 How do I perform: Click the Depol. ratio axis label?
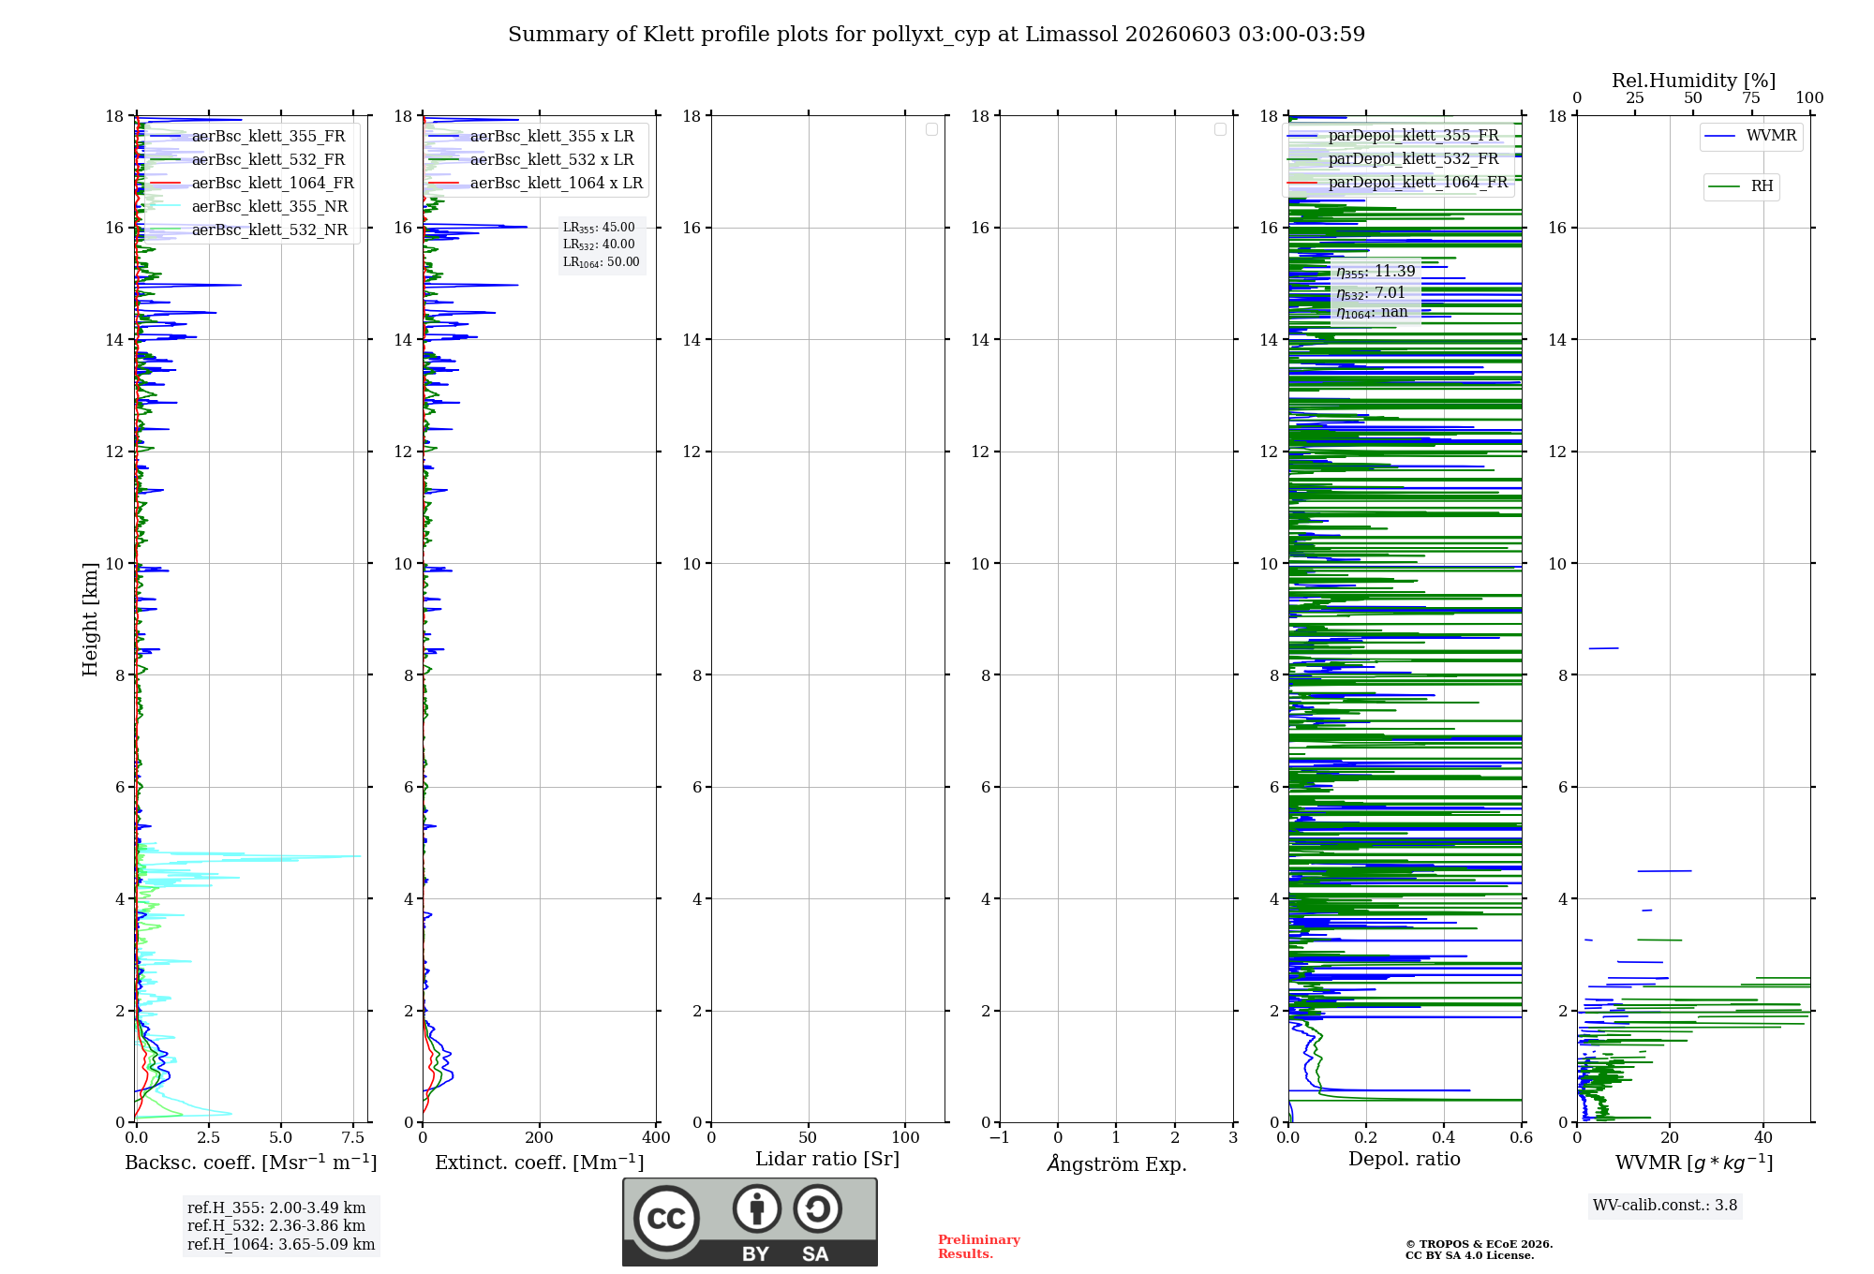(x=1405, y=1160)
